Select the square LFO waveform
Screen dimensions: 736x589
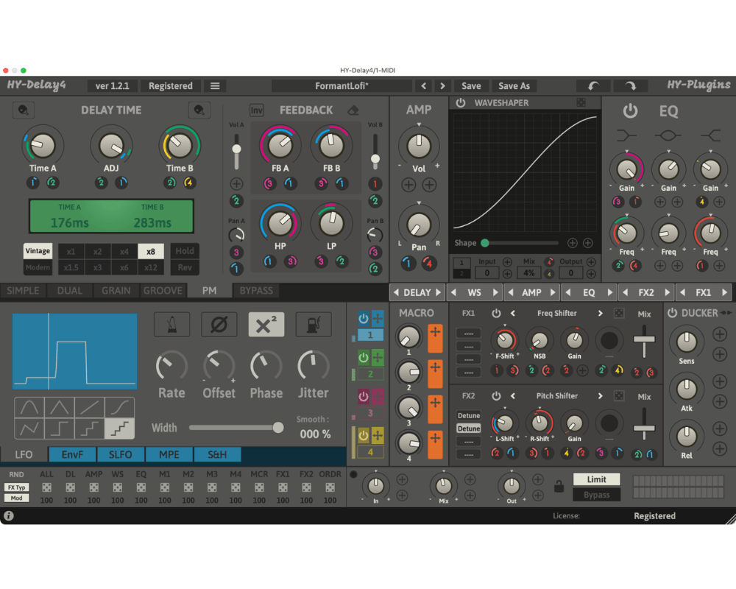click(59, 428)
